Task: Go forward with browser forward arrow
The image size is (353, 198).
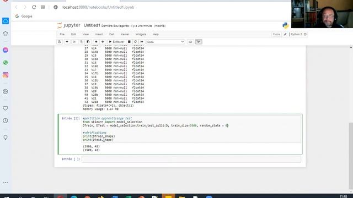Action: point(25,7)
